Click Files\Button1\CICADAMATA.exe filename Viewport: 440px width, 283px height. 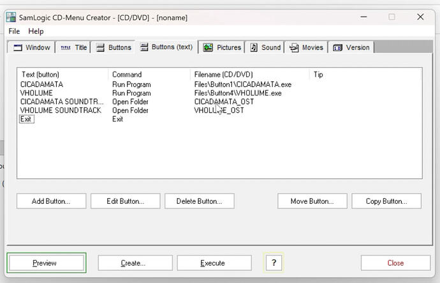243,84
